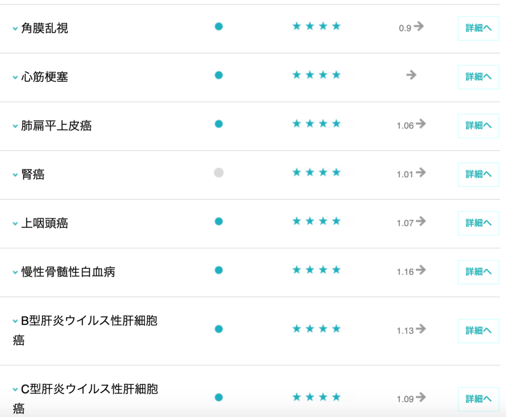Click the arrow next to 1.07 value
The image size is (506, 417).
point(421,221)
